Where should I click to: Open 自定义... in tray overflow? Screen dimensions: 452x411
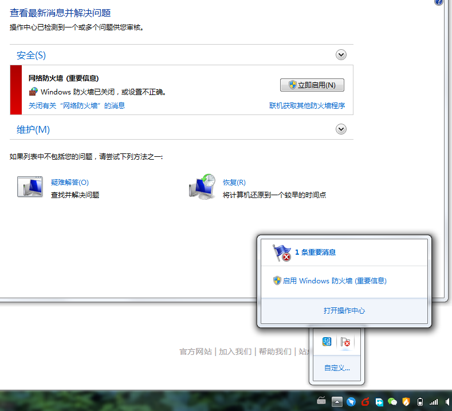[x=337, y=368]
